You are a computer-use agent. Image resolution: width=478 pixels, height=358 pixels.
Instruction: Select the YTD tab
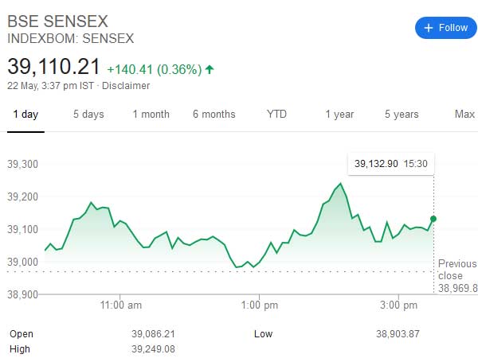click(276, 114)
